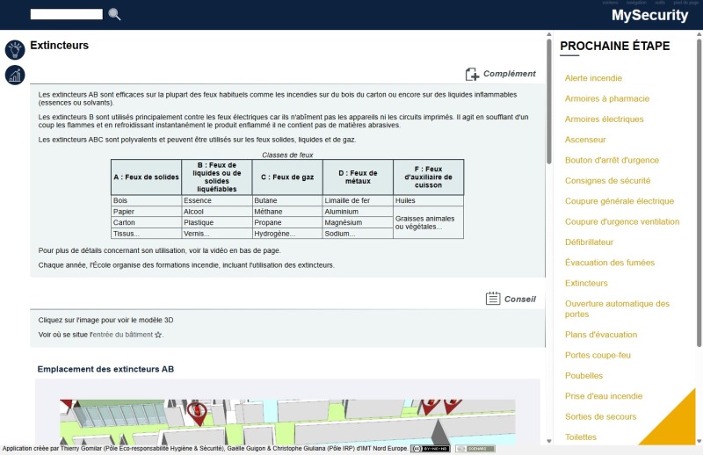Click the Conseil notepad icon
Screen dimensions: 703x455
tap(493, 299)
